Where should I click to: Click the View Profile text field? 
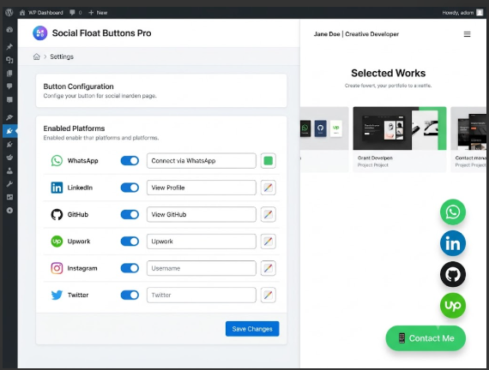202,188
